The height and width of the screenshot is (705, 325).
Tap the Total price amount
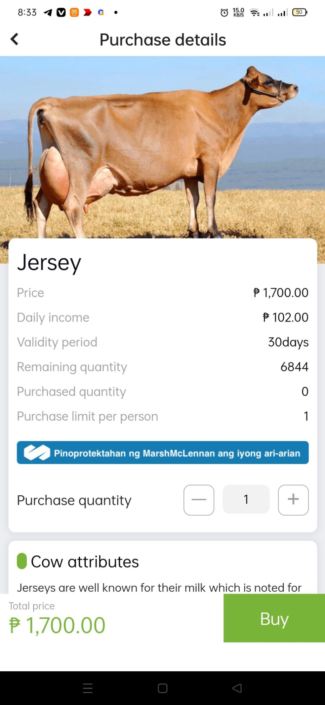(x=57, y=625)
